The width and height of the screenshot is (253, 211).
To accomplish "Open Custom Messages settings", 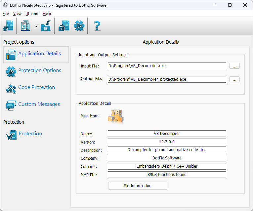I will click(x=39, y=104).
